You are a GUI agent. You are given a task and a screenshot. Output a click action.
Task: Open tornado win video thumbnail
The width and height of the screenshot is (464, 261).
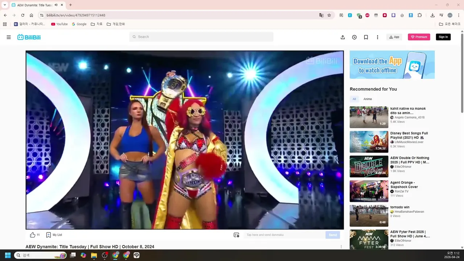369,216
